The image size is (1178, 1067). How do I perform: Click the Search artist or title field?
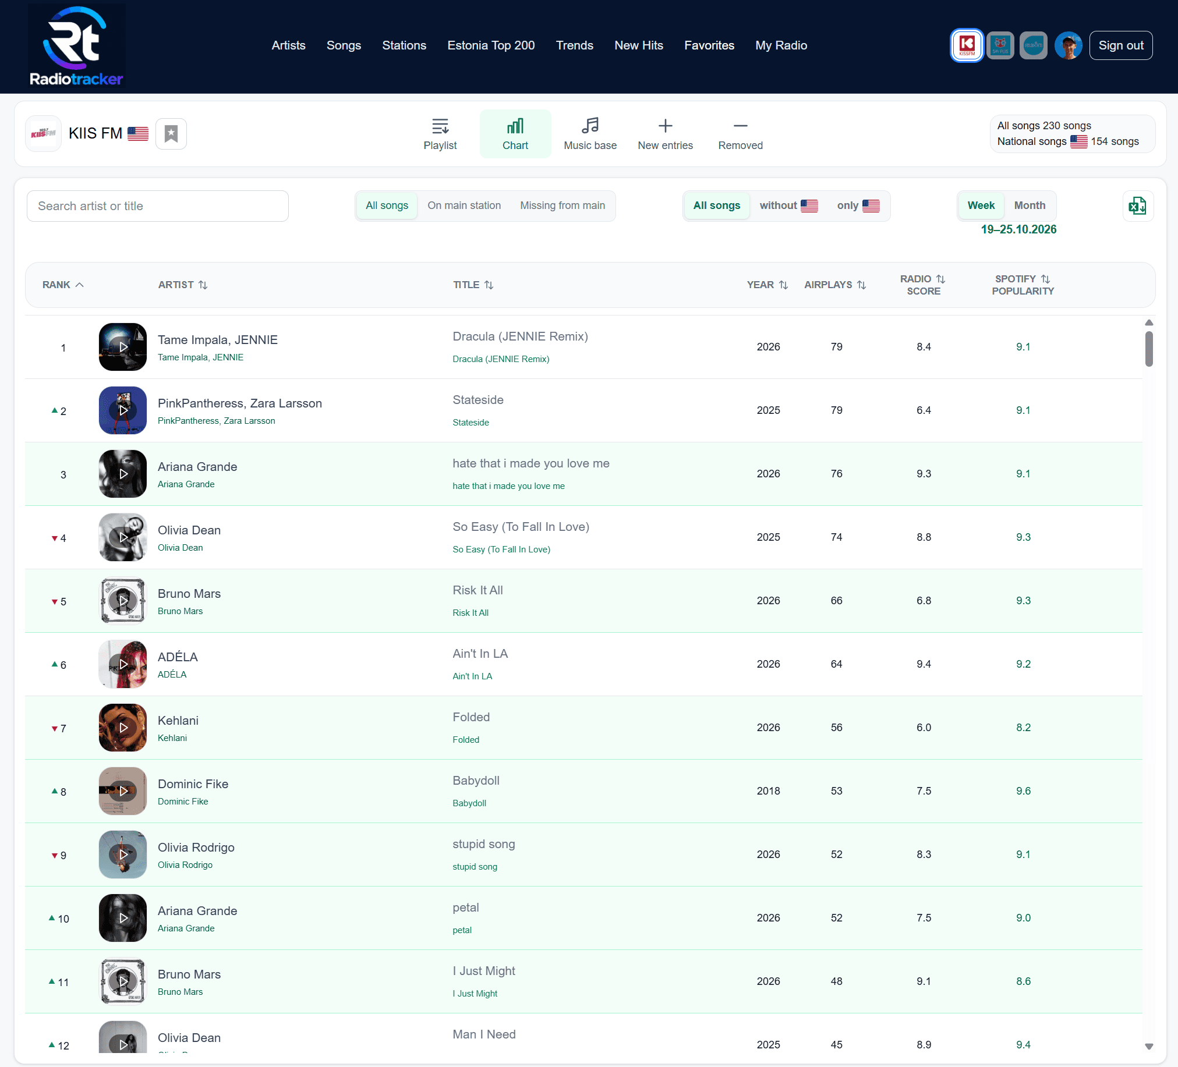coord(158,206)
